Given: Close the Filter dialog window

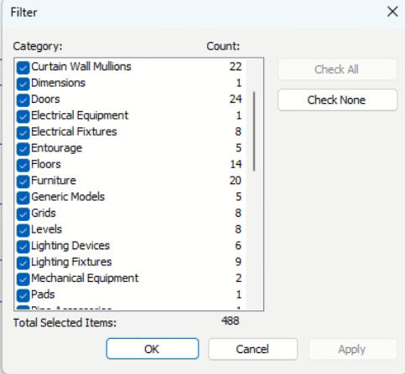Looking at the screenshot, I should [392, 12].
